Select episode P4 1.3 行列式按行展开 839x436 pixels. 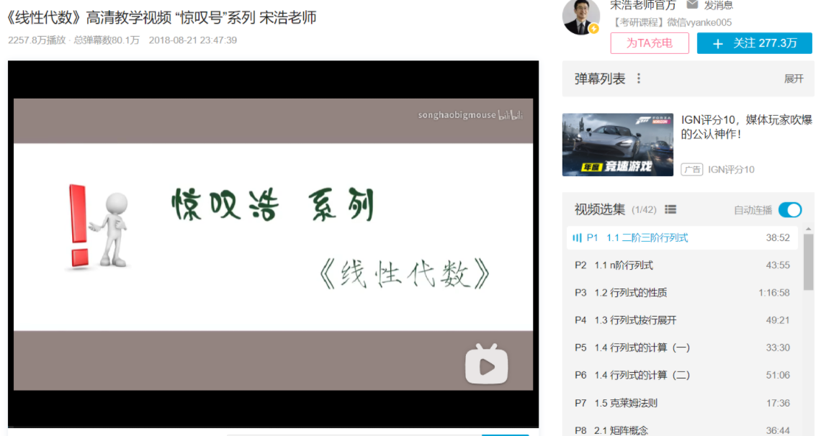pos(682,320)
